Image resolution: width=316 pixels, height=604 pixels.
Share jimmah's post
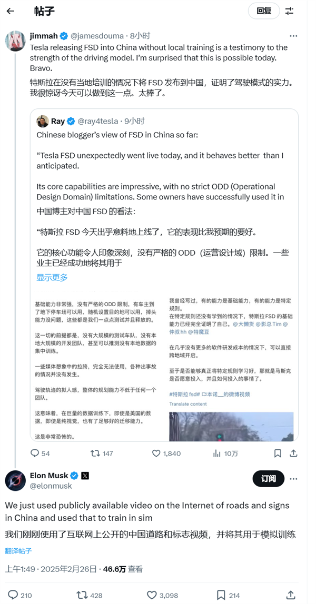click(x=294, y=453)
